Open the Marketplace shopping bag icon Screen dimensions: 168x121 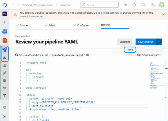click(134, 5)
